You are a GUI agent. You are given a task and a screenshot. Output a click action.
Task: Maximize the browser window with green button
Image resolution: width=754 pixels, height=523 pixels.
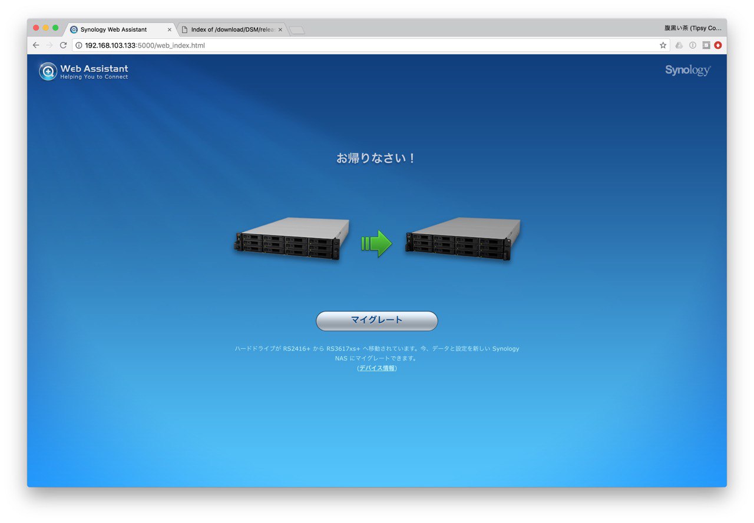tap(56, 28)
